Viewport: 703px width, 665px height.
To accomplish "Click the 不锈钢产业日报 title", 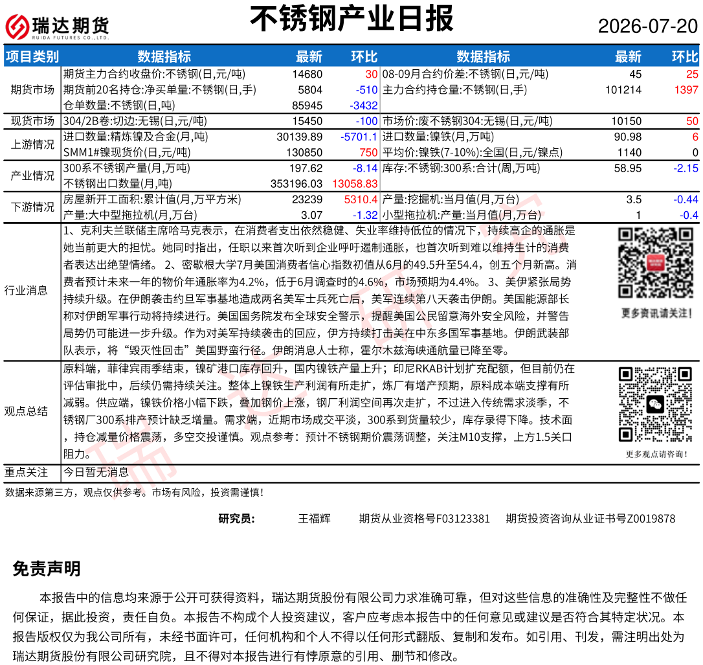I will [x=351, y=19].
